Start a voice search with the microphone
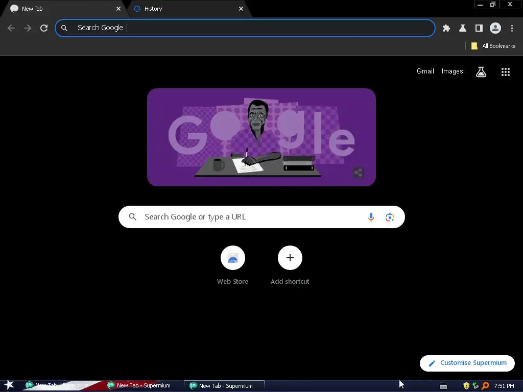 371,217
